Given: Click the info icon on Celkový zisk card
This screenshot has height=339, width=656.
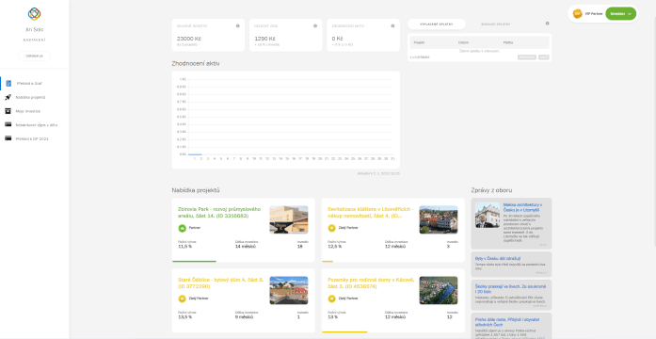Looking at the screenshot, I should 315,26.
